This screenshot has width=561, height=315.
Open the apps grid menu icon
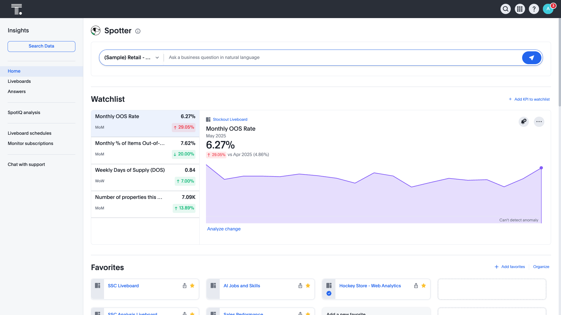(x=520, y=9)
